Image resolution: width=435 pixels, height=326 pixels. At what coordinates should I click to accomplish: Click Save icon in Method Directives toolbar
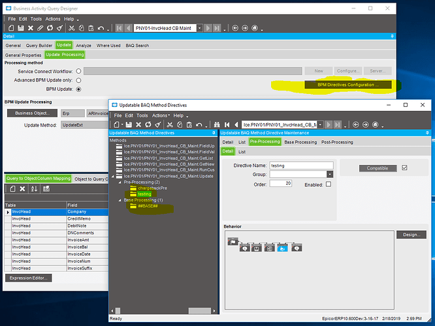(129, 125)
